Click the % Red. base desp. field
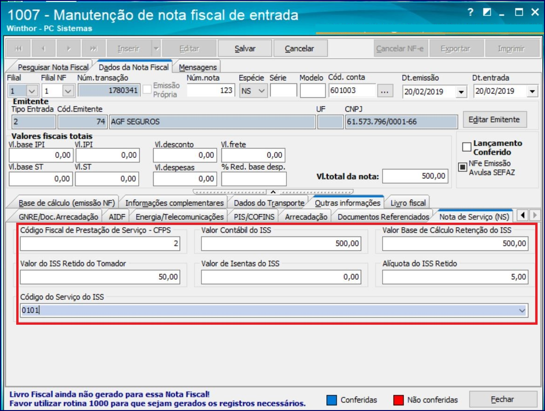Image resolution: width=545 pixels, height=411 pixels. click(254, 179)
